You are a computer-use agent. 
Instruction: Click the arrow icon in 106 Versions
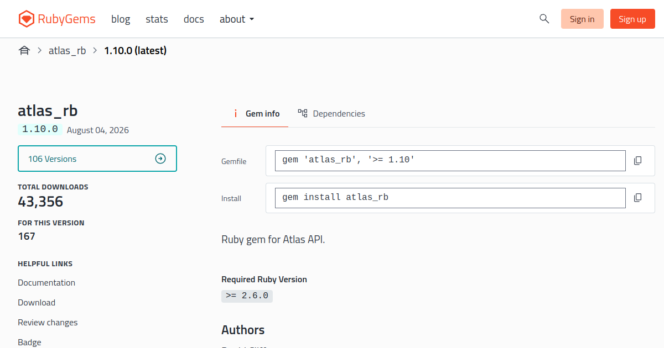pyautogui.click(x=160, y=159)
